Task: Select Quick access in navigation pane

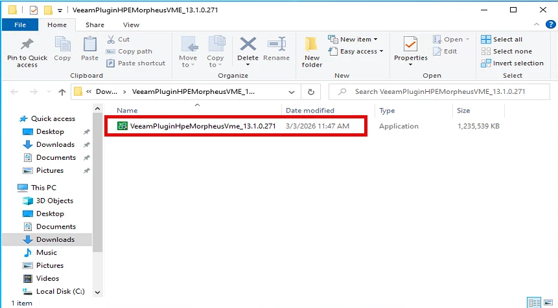Action: click(53, 118)
